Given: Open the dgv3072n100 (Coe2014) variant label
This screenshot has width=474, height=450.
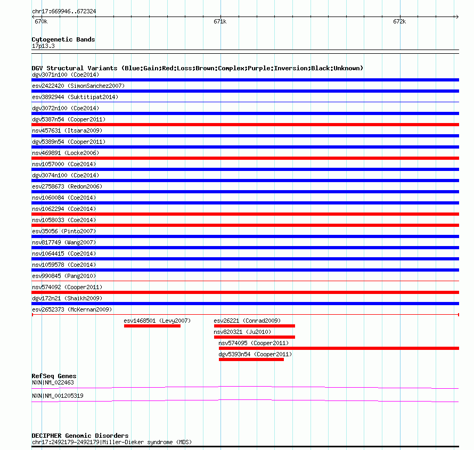Looking at the screenshot, I should click(66, 108).
